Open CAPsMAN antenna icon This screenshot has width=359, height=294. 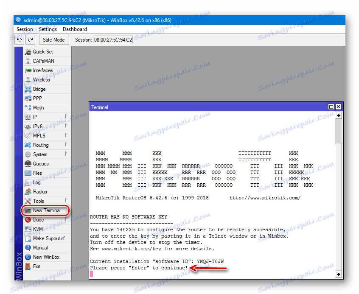pyautogui.click(x=28, y=61)
